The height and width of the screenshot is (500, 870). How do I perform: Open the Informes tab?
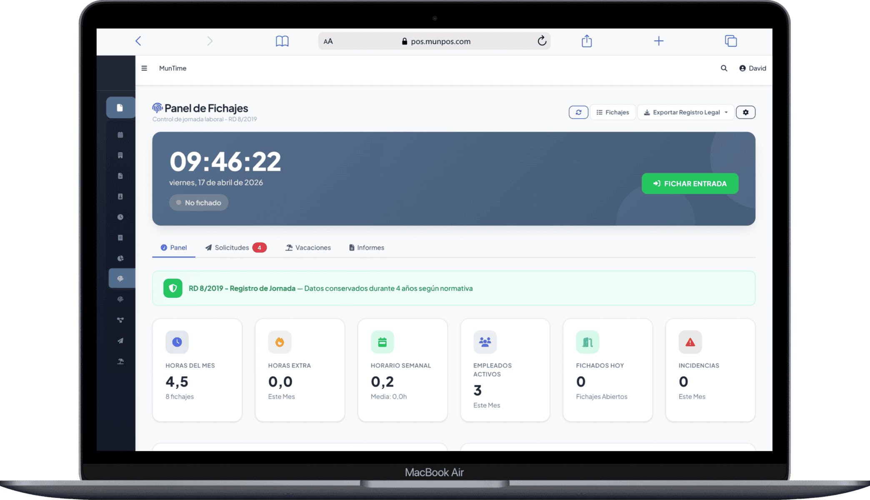click(x=367, y=247)
